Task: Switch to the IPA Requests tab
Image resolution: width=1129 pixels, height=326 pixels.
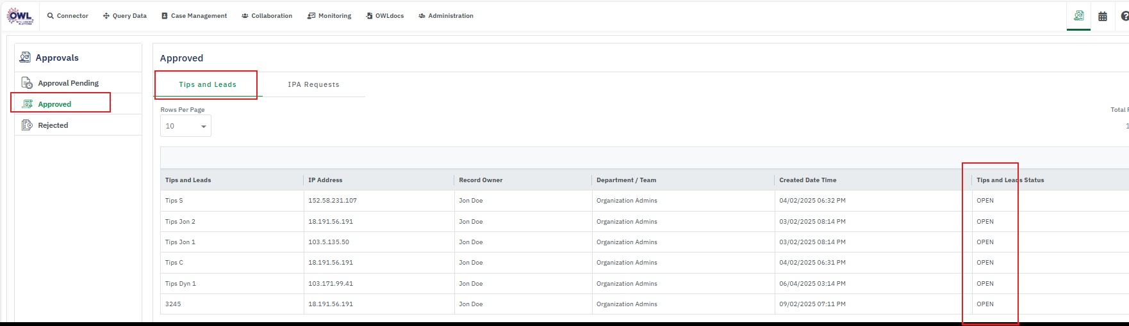Action: click(x=313, y=84)
